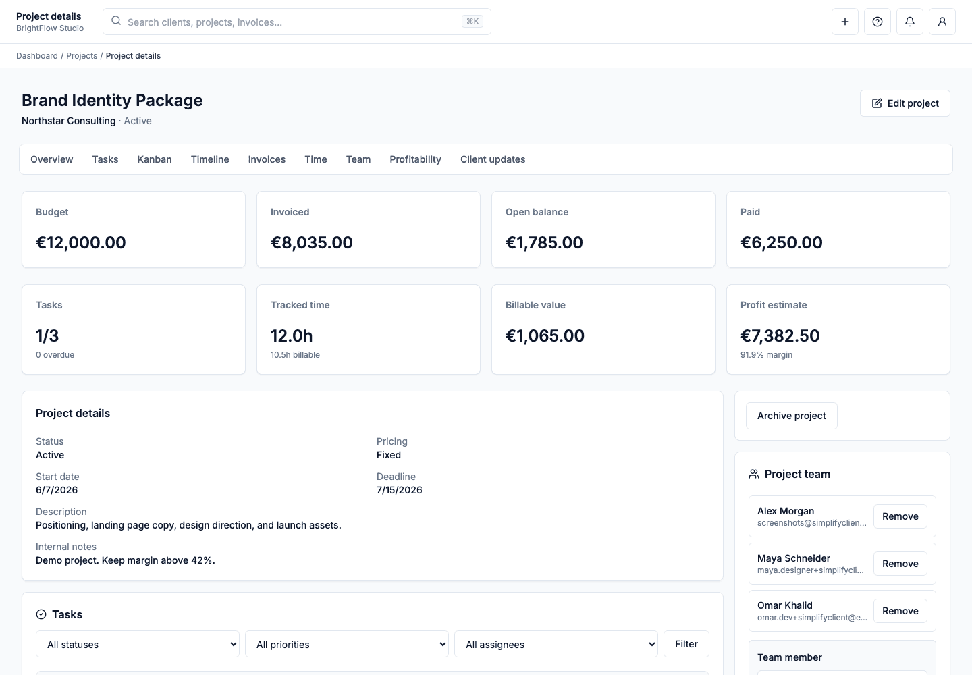Click the Tasks checkmark circle icon
The width and height of the screenshot is (972, 675).
pos(41,614)
